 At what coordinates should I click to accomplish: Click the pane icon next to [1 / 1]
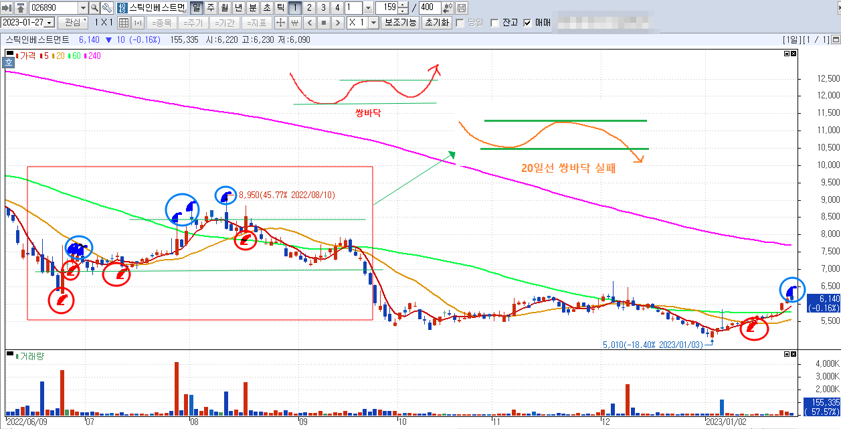point(837,39)
